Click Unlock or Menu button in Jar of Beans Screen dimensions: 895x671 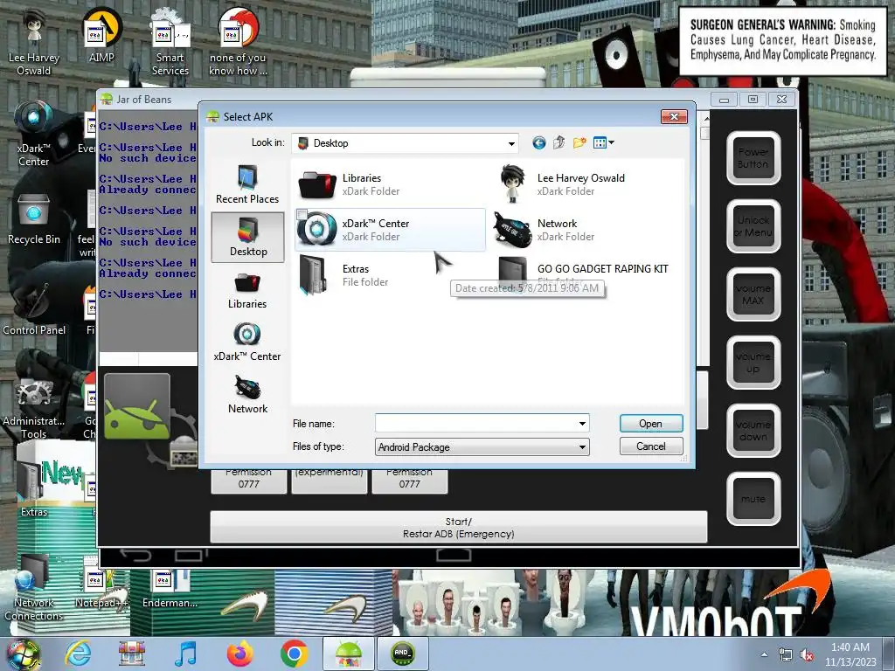pyautogui.click(x=753, y=226)
